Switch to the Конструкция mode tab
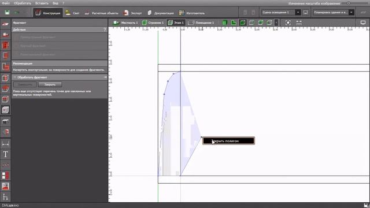Screen dimensions: 370x208 (x=48, y=13)
